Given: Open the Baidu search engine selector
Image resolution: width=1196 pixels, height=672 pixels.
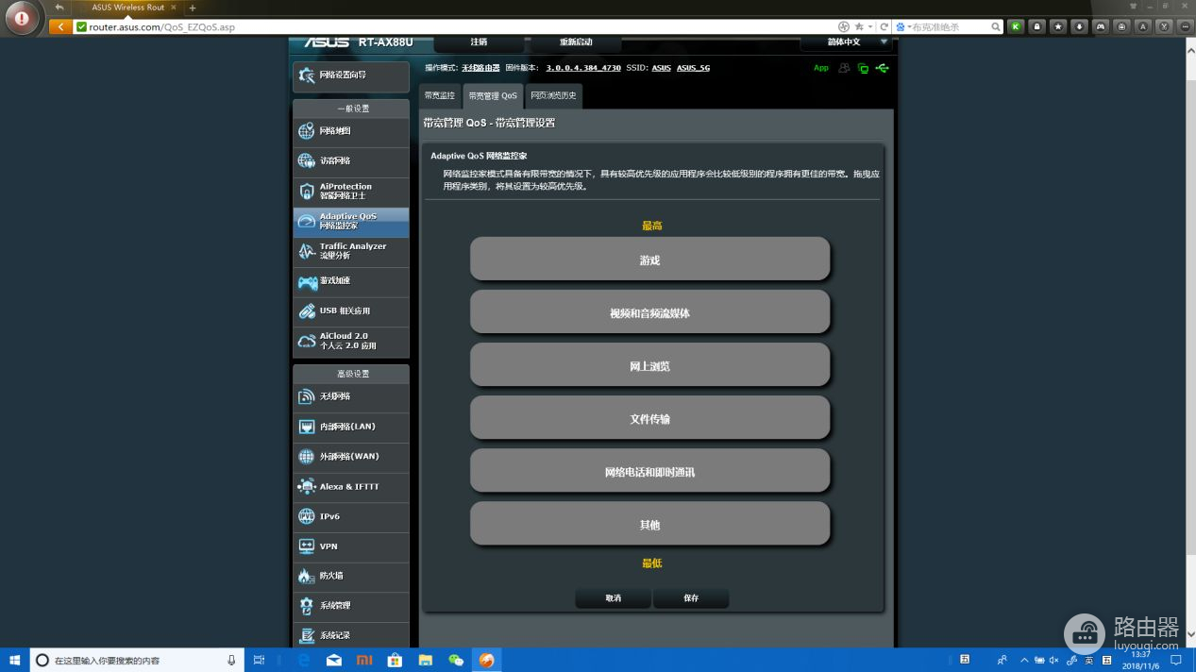Looking at the screenshot, I should 902,26.
